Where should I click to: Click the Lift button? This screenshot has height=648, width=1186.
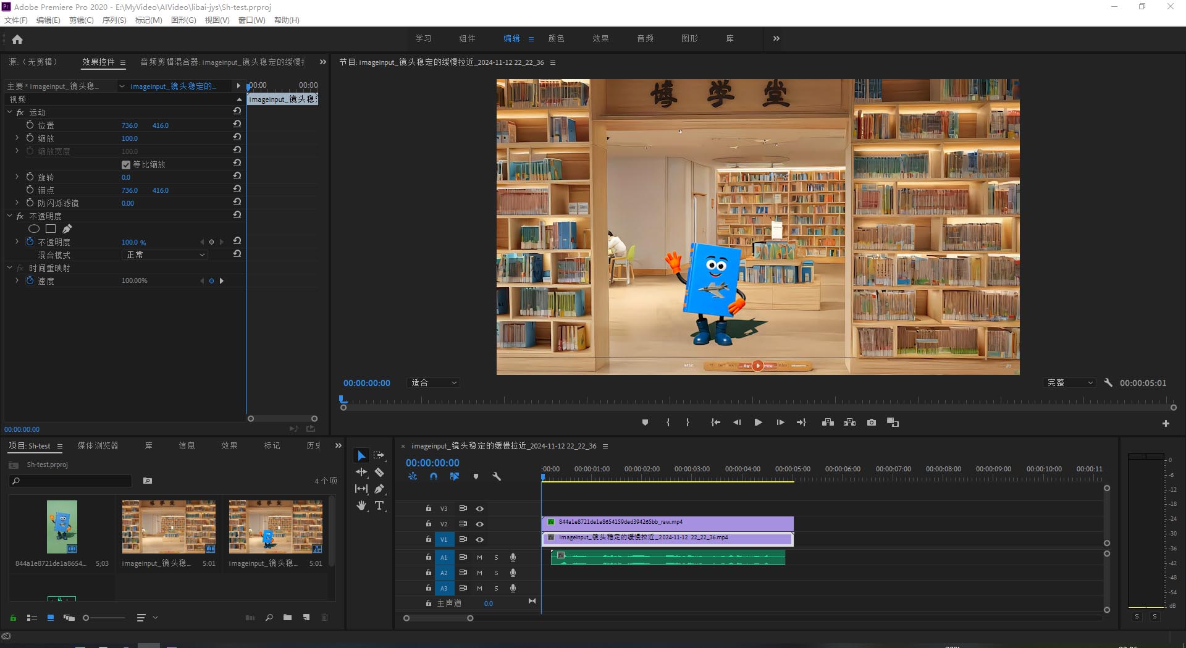pos(828,423)
